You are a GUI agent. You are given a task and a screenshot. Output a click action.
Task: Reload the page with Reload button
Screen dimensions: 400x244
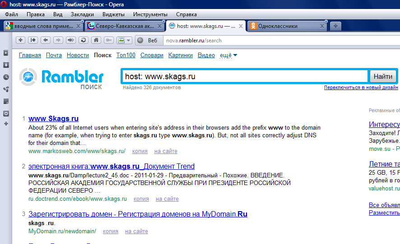tap(83, 40)
